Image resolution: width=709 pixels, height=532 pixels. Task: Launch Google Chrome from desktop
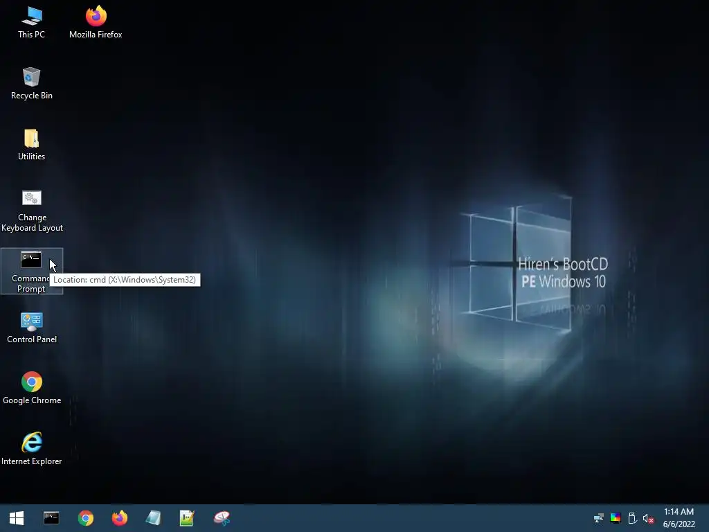(32, 389)
